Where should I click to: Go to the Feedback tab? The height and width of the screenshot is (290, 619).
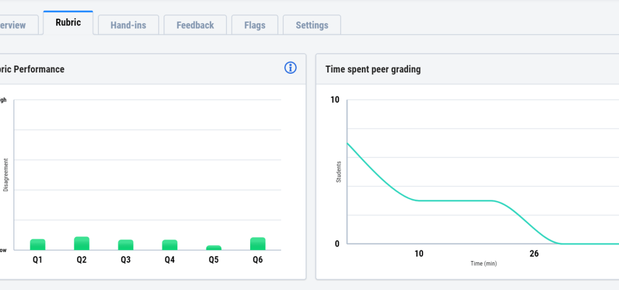195,25
